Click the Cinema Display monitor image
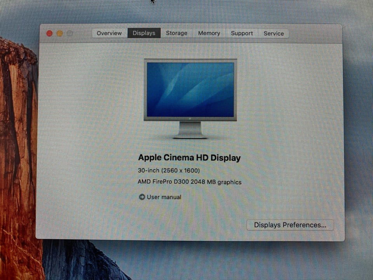This screenshot has height=280, width=373. point(190,99)
